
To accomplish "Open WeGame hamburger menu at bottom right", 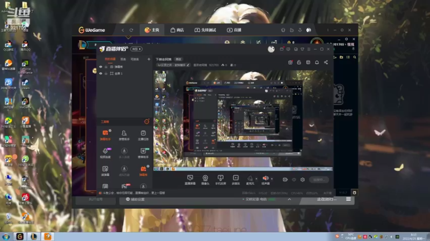I will coord(348,199).
